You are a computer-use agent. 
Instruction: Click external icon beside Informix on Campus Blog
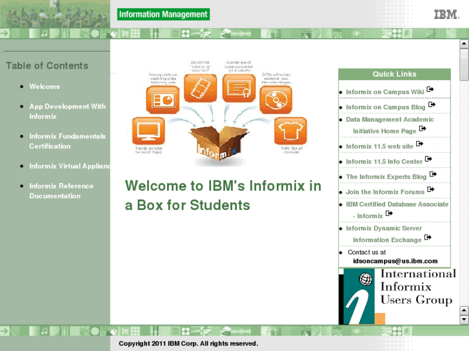pos(432,104)
